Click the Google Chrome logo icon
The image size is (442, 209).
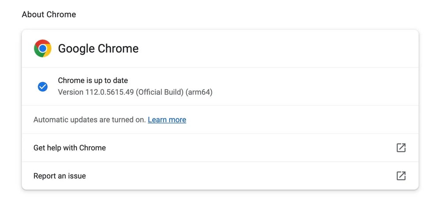[x=42, y=49]
